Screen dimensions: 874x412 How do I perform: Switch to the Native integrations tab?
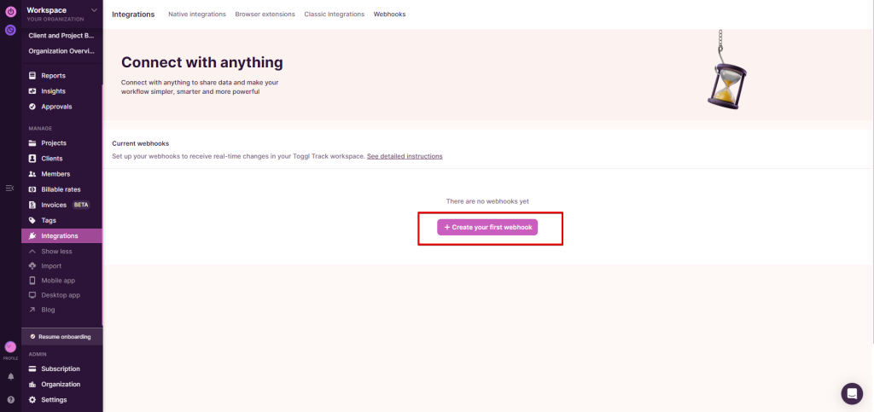197,15
